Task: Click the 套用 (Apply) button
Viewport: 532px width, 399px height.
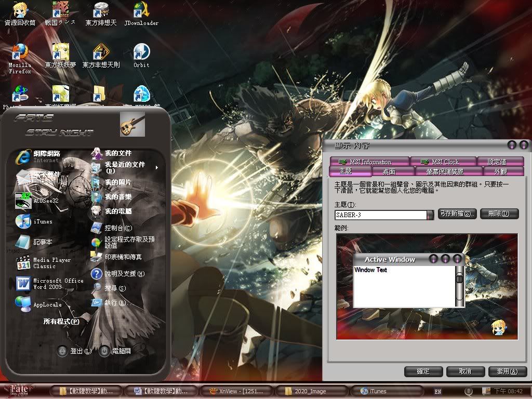Action: click(508, 371)
